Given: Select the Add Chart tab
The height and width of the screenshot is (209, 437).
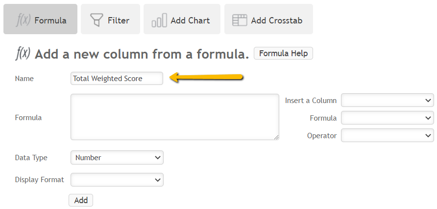Looking at the screenshot, I should pyautogui.click(x=182, y=19).
